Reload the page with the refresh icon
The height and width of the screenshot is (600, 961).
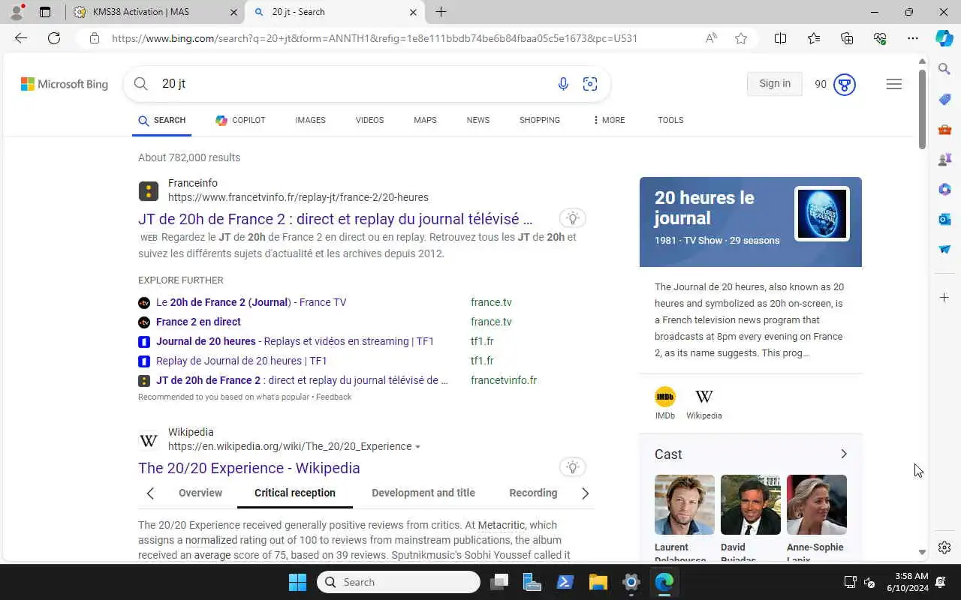tap(54, 38)
